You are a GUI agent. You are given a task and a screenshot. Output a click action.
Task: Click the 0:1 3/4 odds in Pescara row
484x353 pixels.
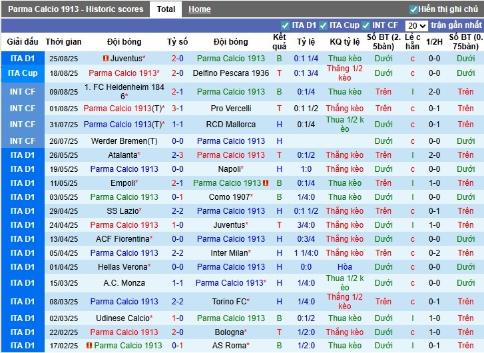(306, 73)
